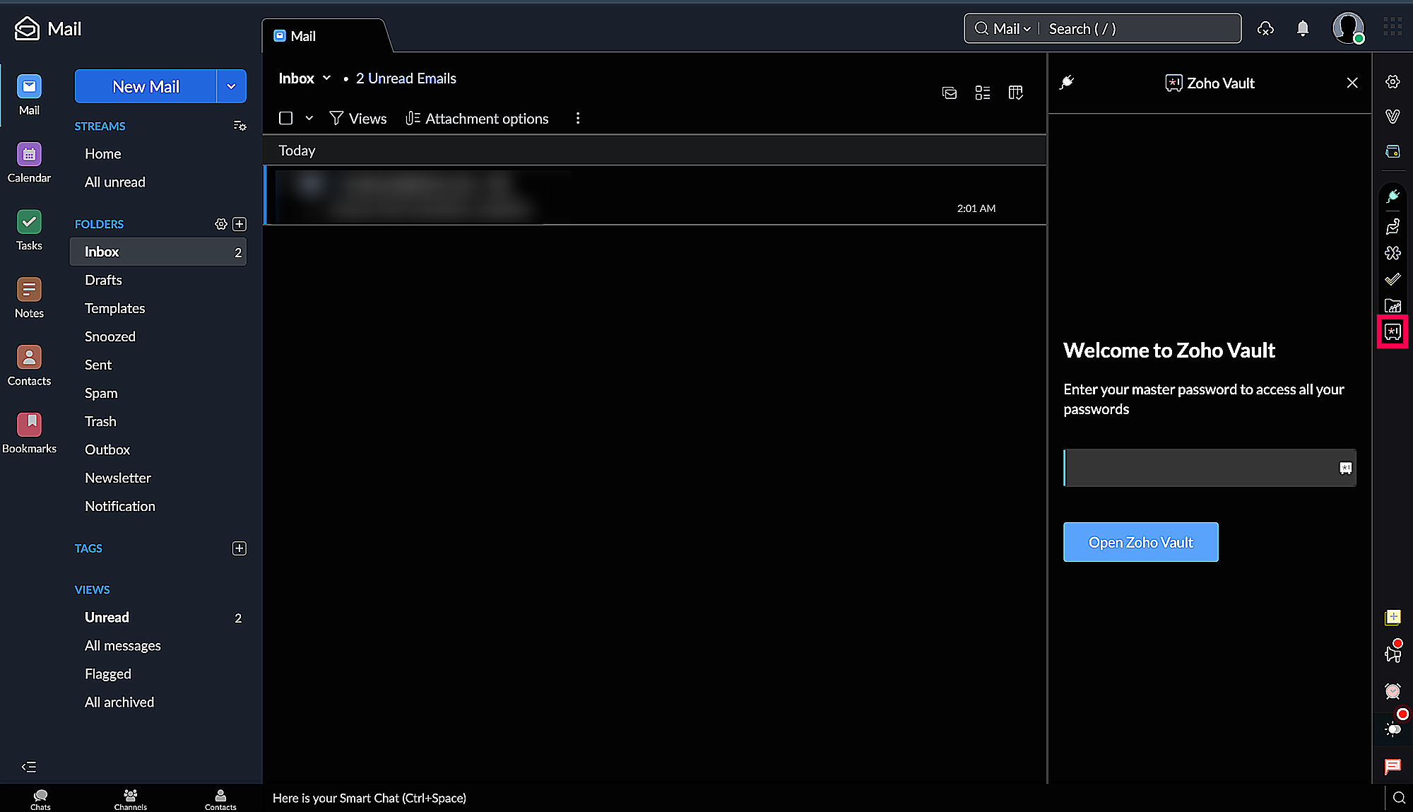
Task: Click the user profile avatar
Action: pyautogui.click(x=1348, y=28)
